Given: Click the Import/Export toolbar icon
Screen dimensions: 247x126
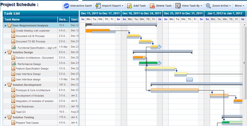Looking at the screenshot, I should (x=98, y=6).
